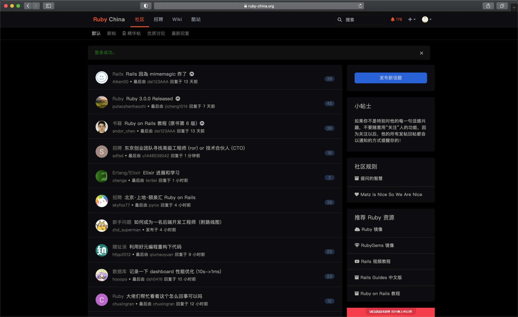Click reply count 45 badge
This screenshot has width=518, height=317.
pos(329,104)
